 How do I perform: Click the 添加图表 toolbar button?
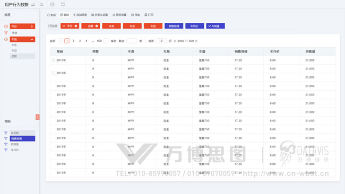(x=80, y=15)
